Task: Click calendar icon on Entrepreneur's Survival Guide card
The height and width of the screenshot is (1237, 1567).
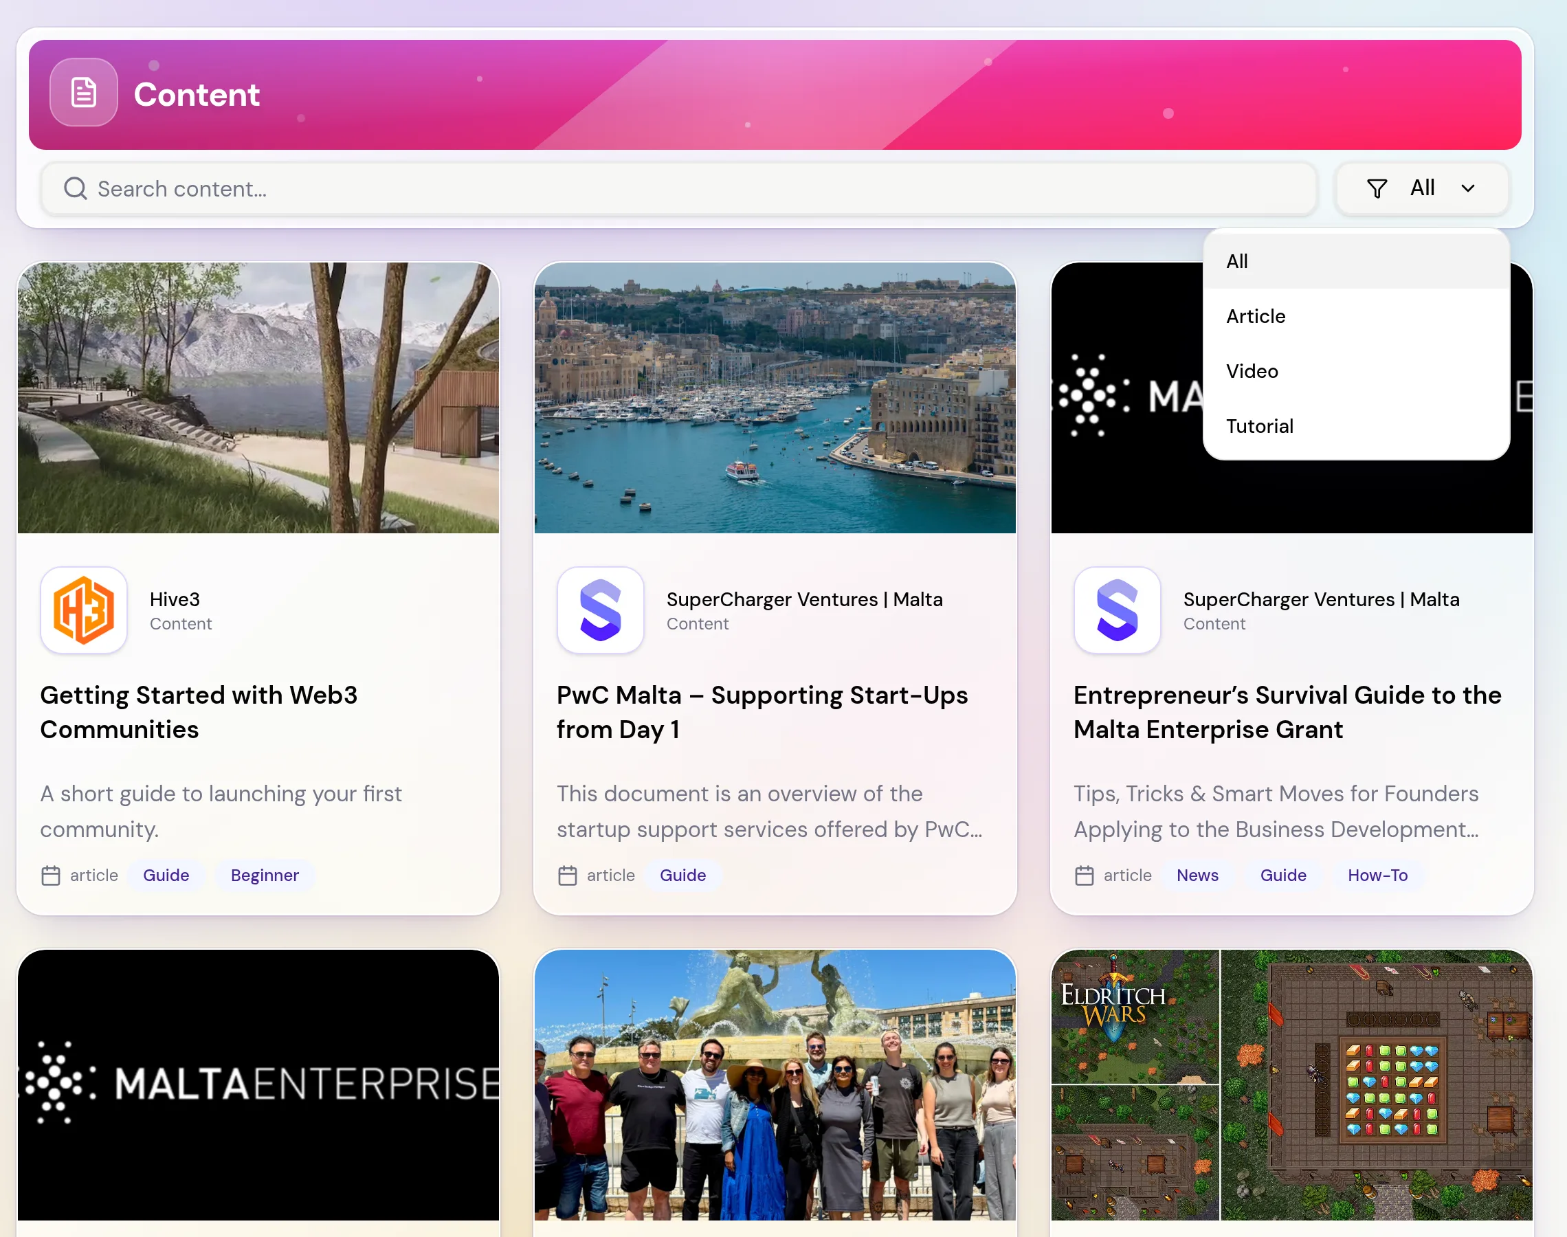Action: coord(1084,876)
